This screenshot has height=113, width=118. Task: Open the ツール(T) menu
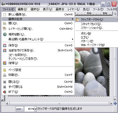pos(98,9)
